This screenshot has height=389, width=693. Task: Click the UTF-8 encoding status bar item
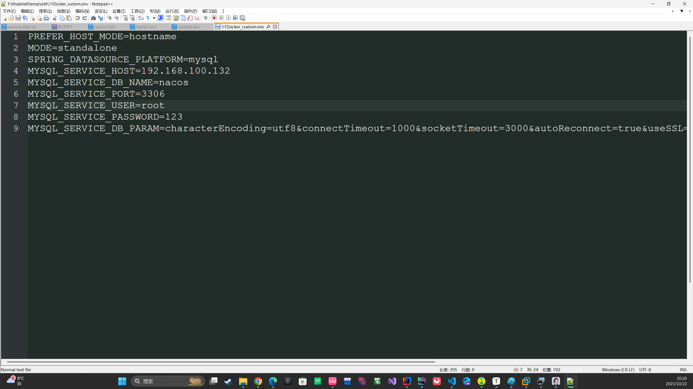(645, 370)
